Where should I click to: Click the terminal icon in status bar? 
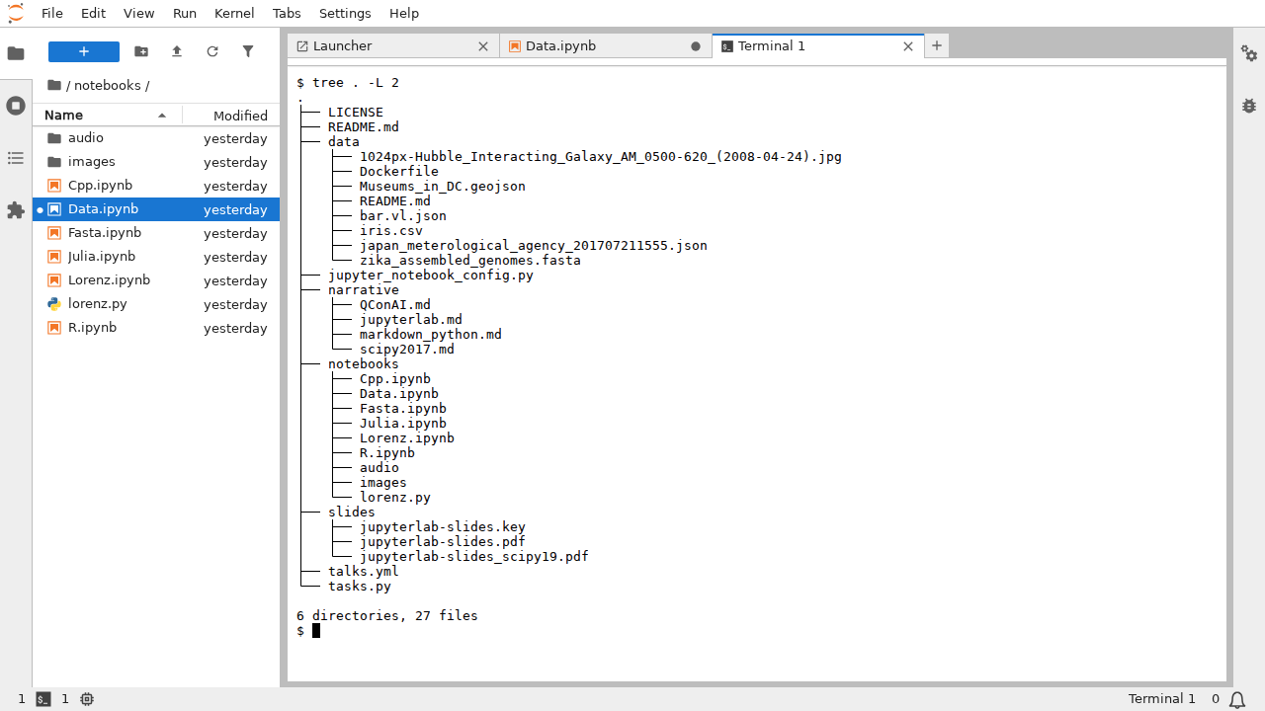43,698
